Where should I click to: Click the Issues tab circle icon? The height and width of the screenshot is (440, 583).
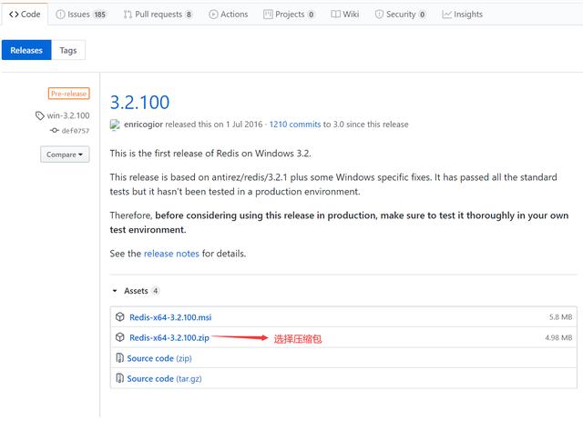(60, 15)
